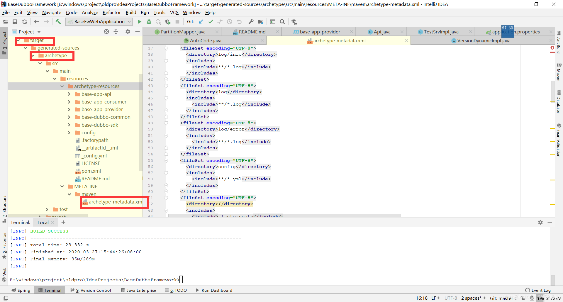Image resolution: width=563 pixels, height=302 pixels.
Task: Collapse the META-INF folder
Action: pos(62,186)
